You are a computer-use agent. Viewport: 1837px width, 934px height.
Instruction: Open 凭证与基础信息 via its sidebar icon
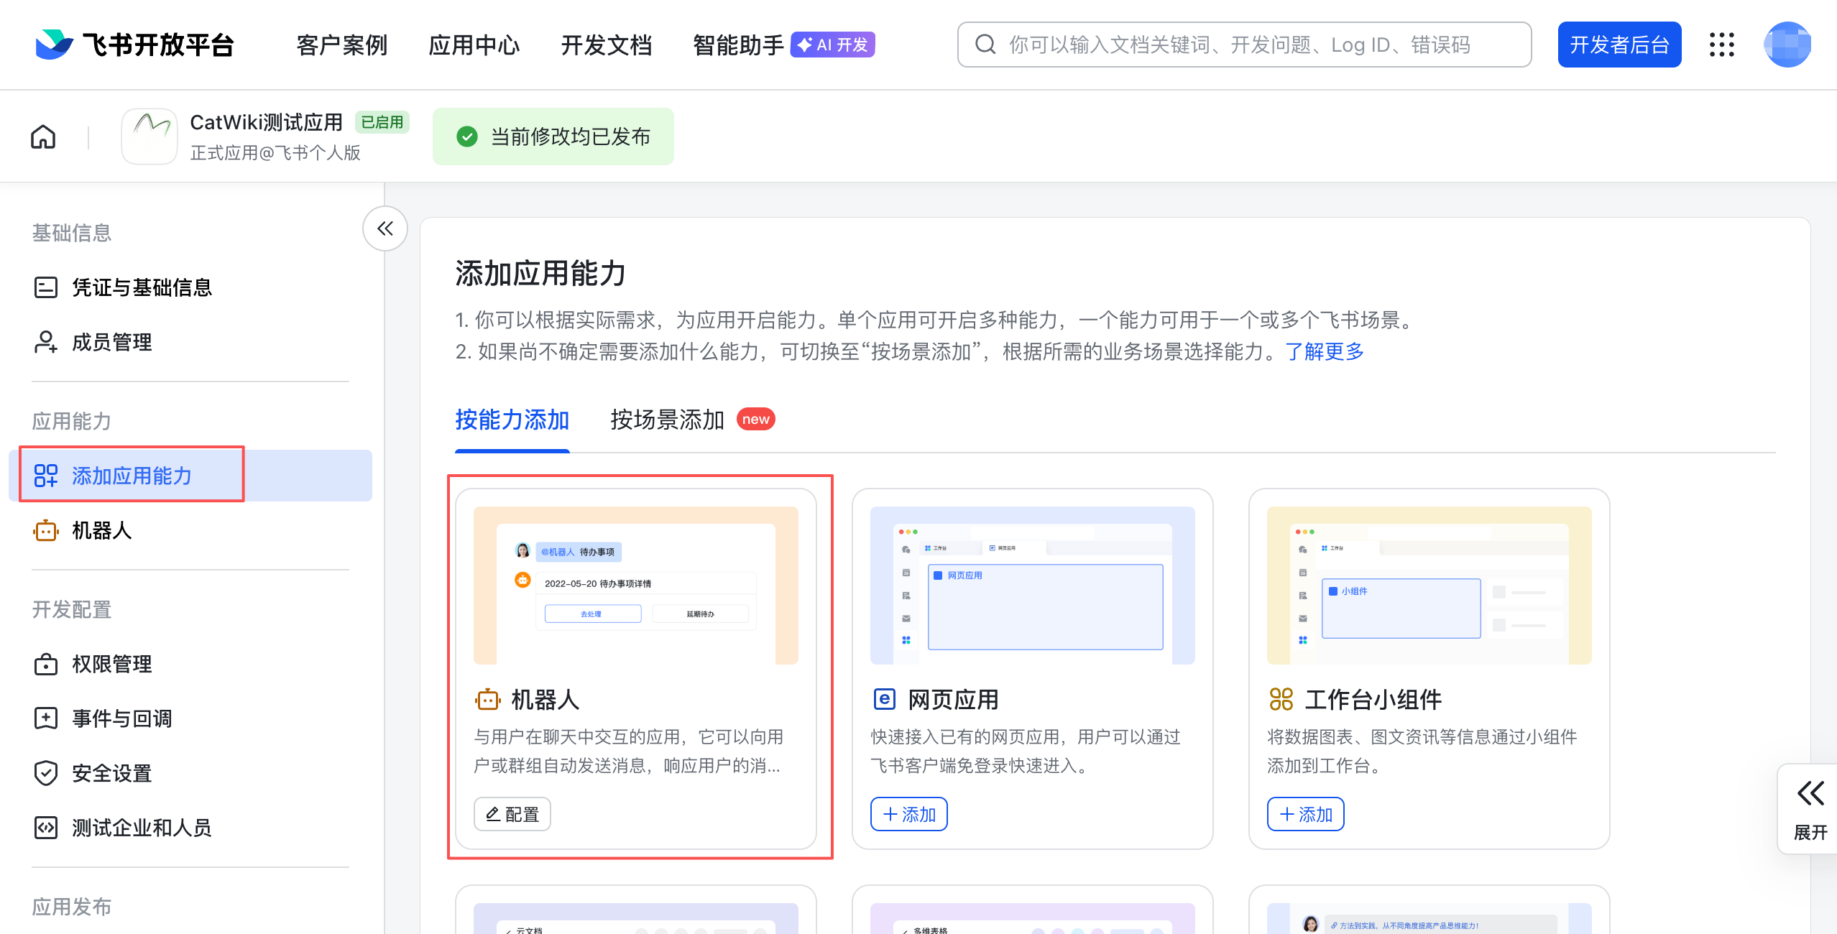click(46, 287)
